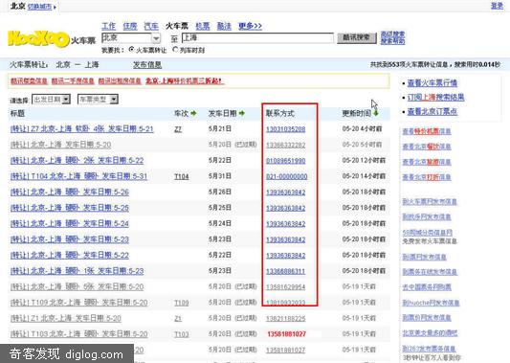
Task: Click train number link T104
Action: [182, 176]
